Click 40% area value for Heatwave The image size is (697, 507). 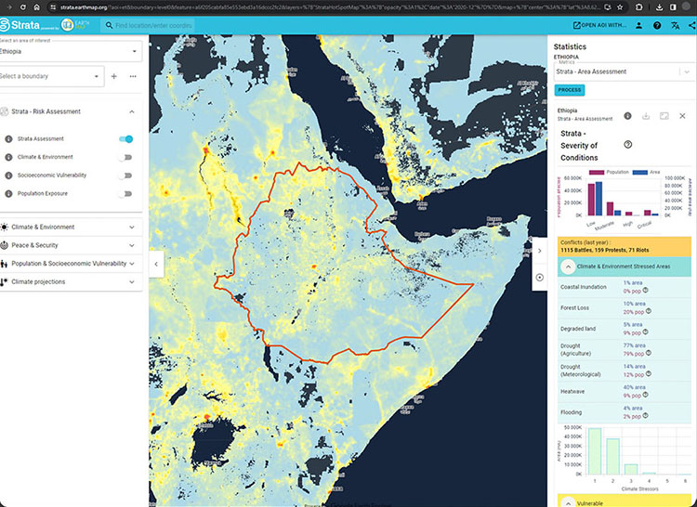tap(635, 387)
